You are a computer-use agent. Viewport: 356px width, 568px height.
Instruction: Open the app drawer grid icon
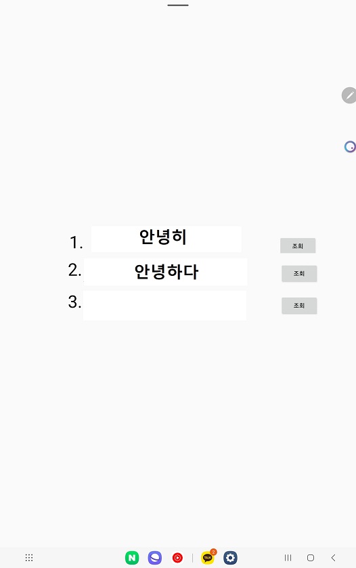click(x=29, y=557)
